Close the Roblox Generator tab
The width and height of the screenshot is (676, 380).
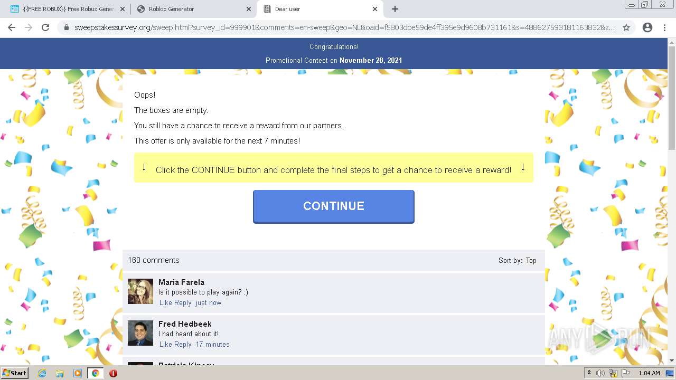pos(249,9)
